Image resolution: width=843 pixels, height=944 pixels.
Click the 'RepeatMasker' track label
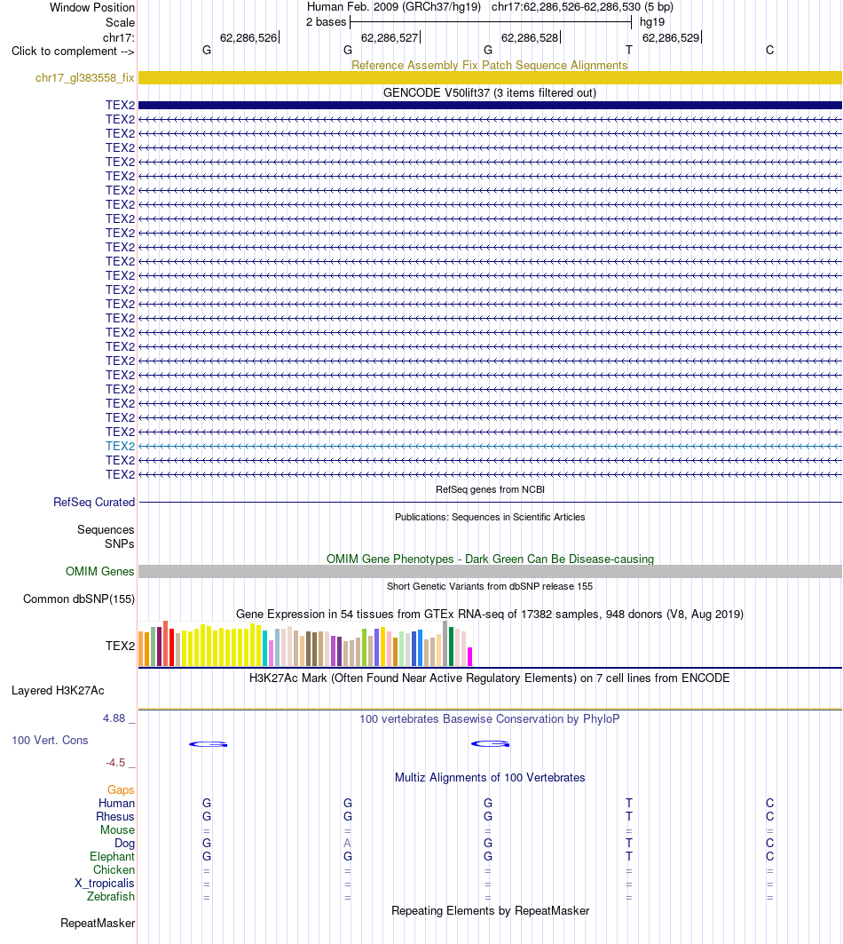(x=98, y=924)
